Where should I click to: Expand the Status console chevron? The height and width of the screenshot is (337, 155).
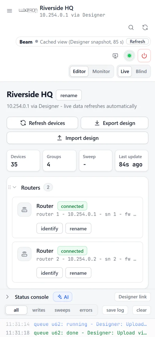(7, 297)
